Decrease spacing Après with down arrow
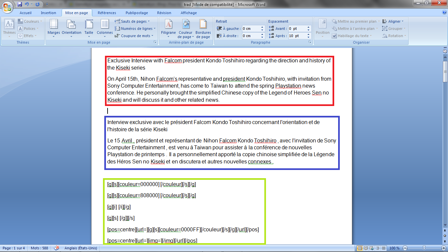The image size is (448, 252). pos(309,37)
